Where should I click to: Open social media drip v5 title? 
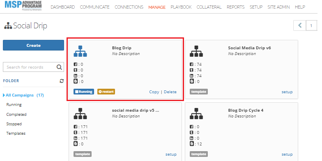coord(136,110)
